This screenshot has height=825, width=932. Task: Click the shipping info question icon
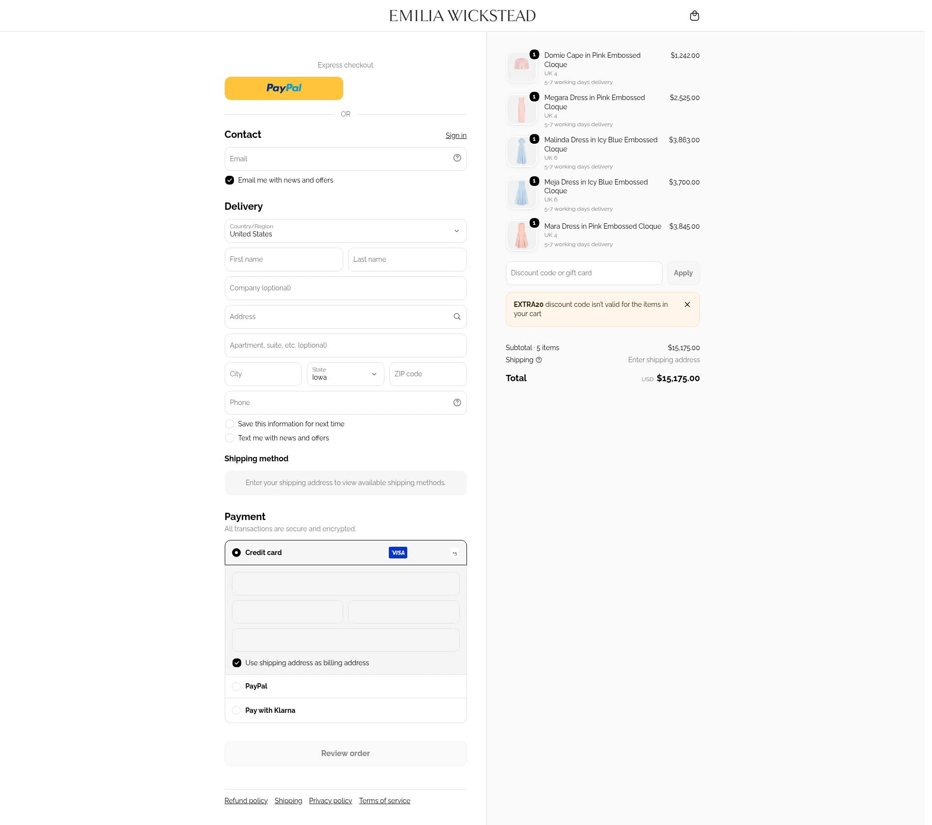(x=539, y=360)
